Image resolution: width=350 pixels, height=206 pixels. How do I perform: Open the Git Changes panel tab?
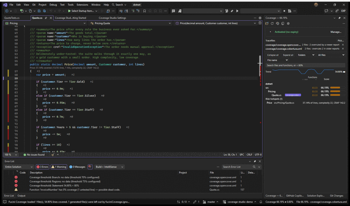coord(336,196)
